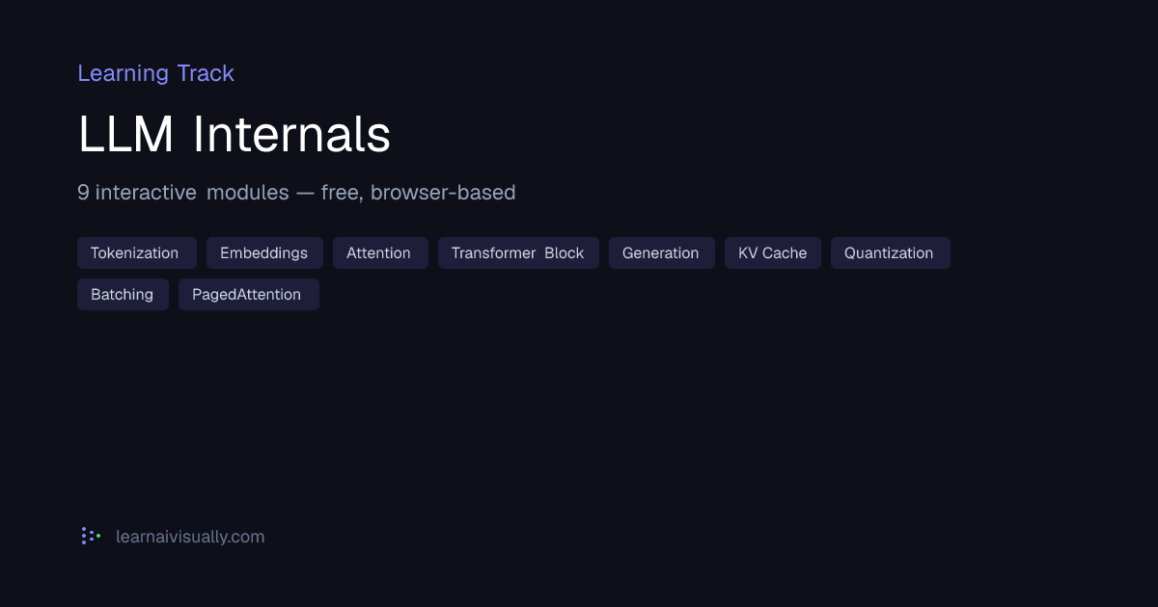Click the Learning Track label

155,73
